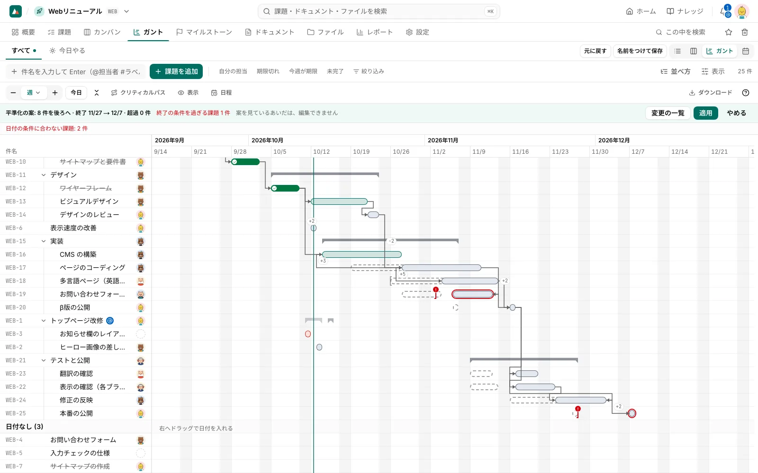Click the global search box
This screenshot has height=473, width=758.
tap(379, 11)
